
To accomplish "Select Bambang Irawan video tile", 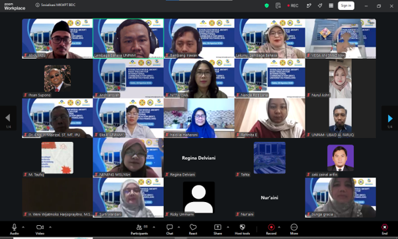I will 199,38.
